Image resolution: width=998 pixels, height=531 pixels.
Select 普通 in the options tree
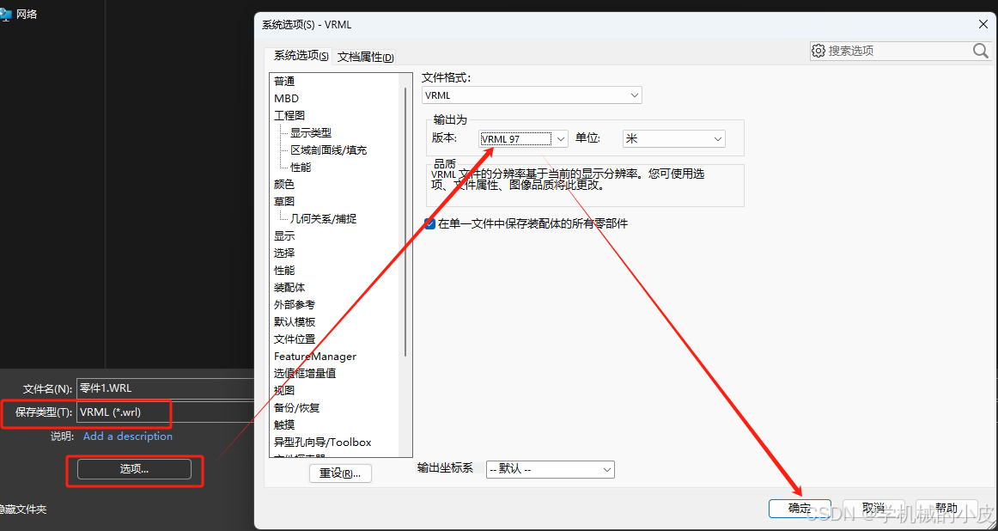point(284,82)
